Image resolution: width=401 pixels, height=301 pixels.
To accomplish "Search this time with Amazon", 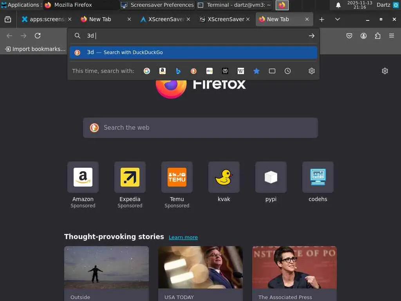I will coord(163,71).
